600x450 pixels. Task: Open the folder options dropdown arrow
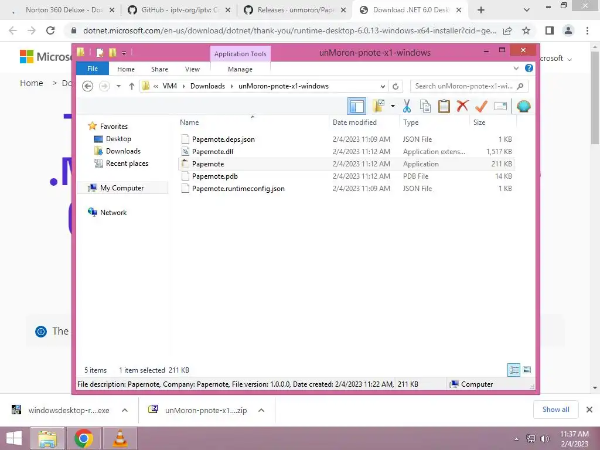(x=393, y=106)
